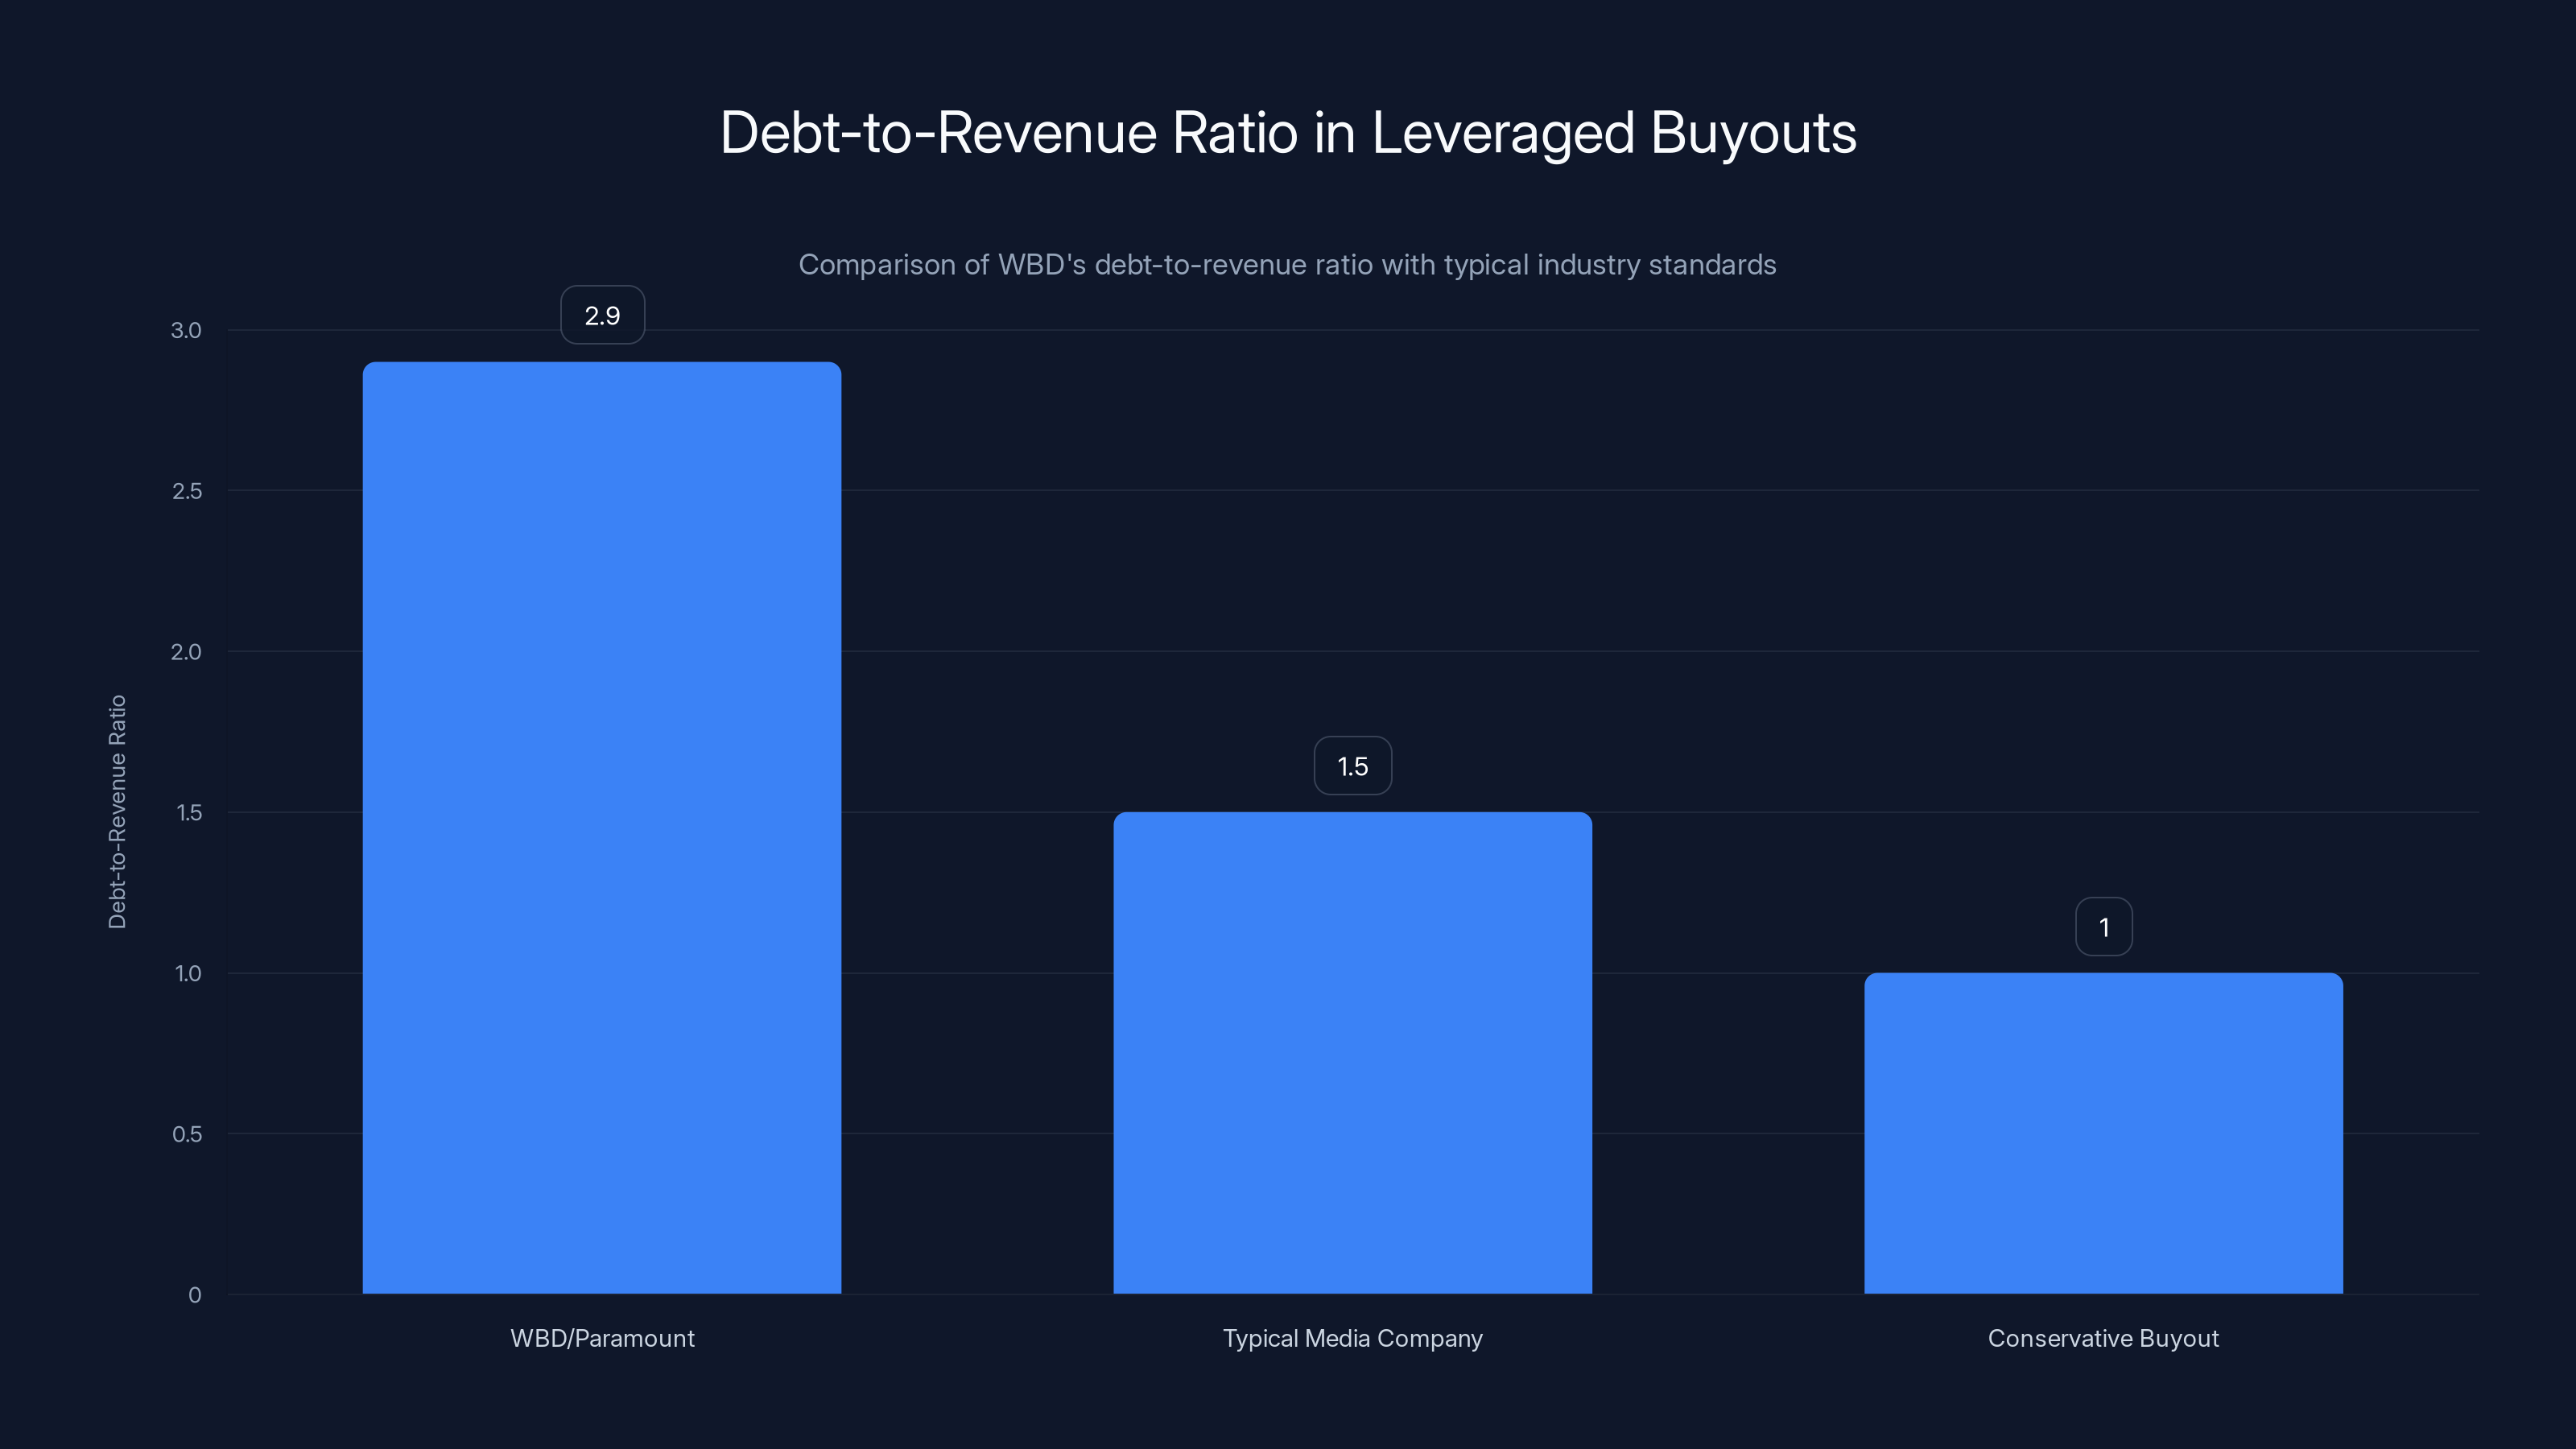Select the Typical Media Company axis label
The image size is (2576, 1449).
[1352, 1338]
